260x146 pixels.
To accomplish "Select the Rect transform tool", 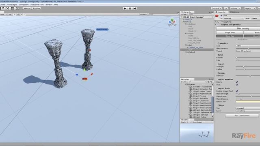I will pos(13,8).
